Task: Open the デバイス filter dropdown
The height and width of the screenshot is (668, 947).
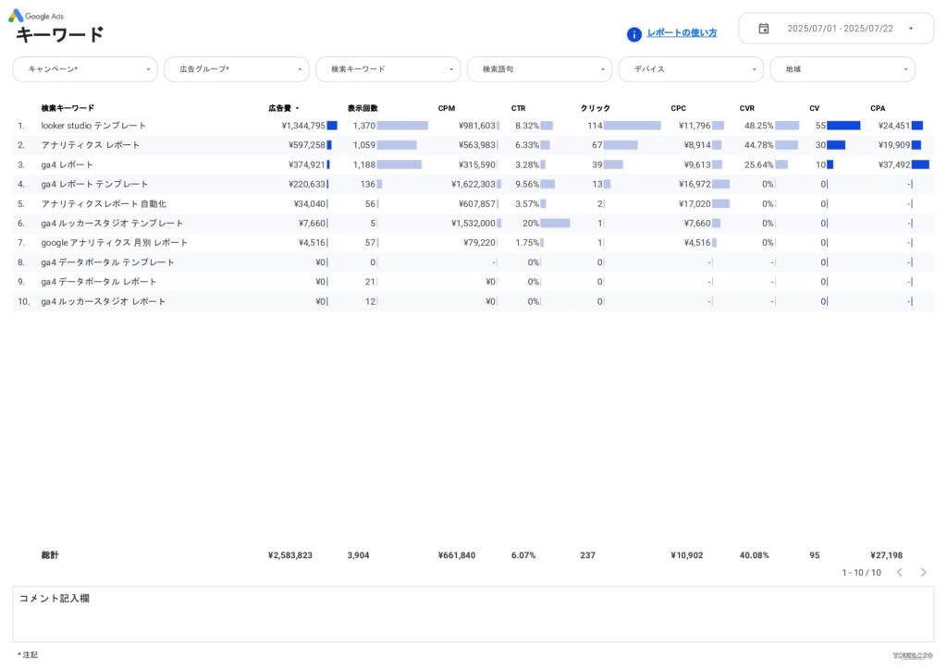Action: (692, 68)
